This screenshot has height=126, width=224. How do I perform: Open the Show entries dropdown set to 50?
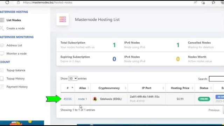point(73,78)
